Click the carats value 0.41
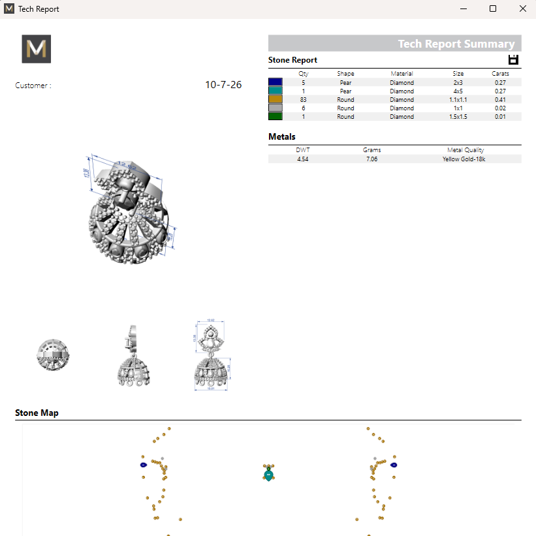Image resolution: width=536 pixels, height=536 pixels. [500, 99]
